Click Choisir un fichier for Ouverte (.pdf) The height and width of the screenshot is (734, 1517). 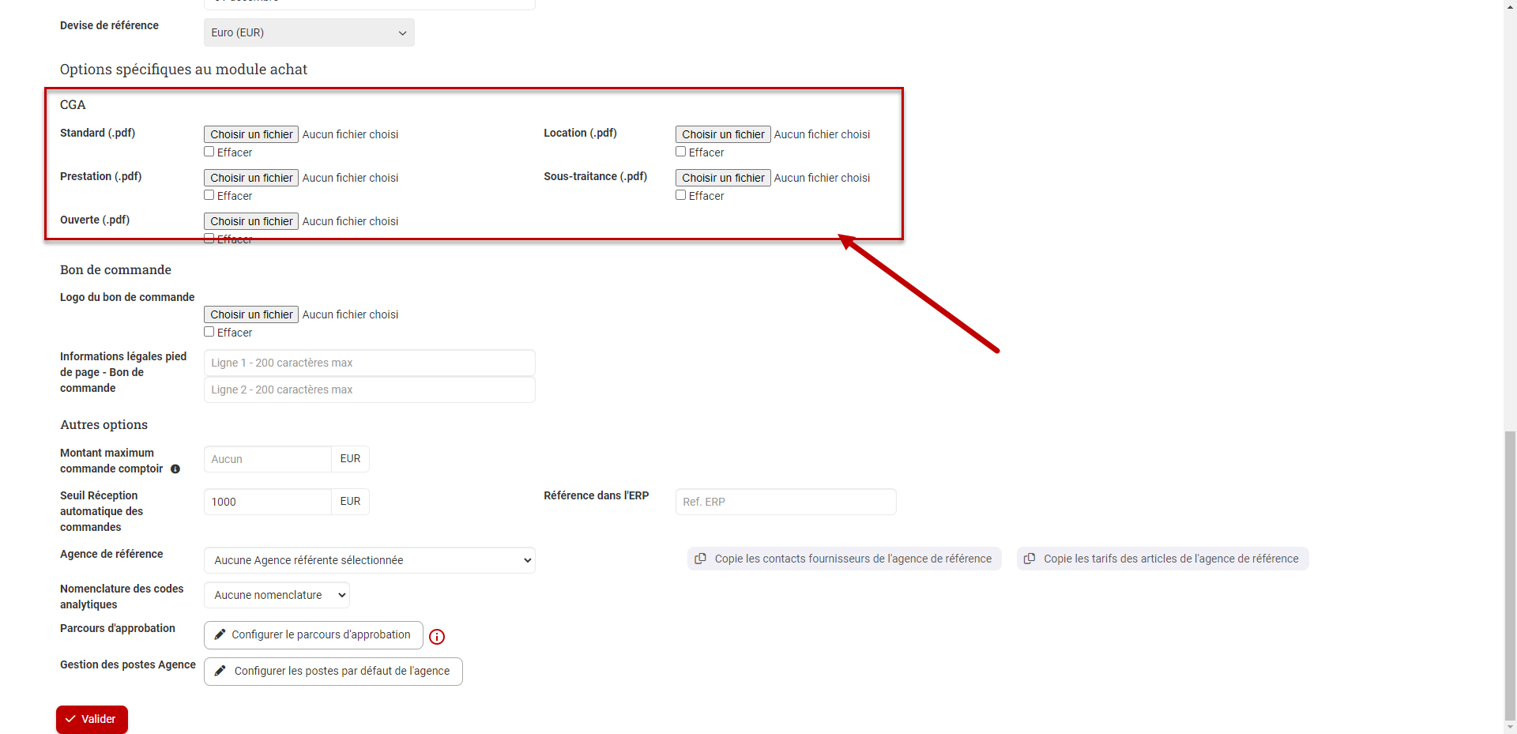coord(251,221)
